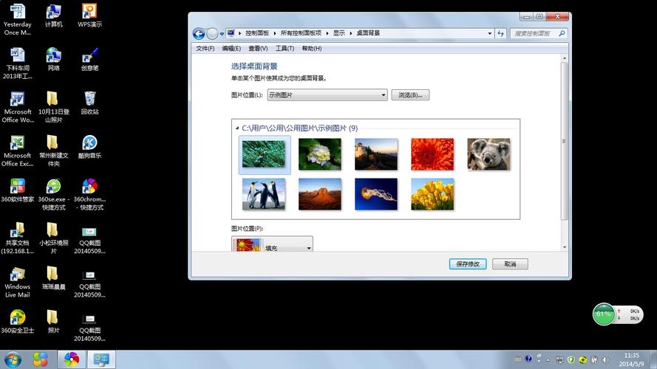Click the search magnifier icon
Screen dimensions: 657x369
562,33
